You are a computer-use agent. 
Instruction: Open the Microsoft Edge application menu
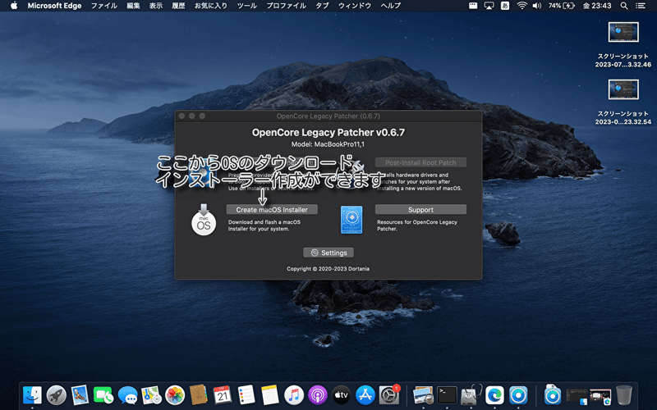tap(54, 6)
